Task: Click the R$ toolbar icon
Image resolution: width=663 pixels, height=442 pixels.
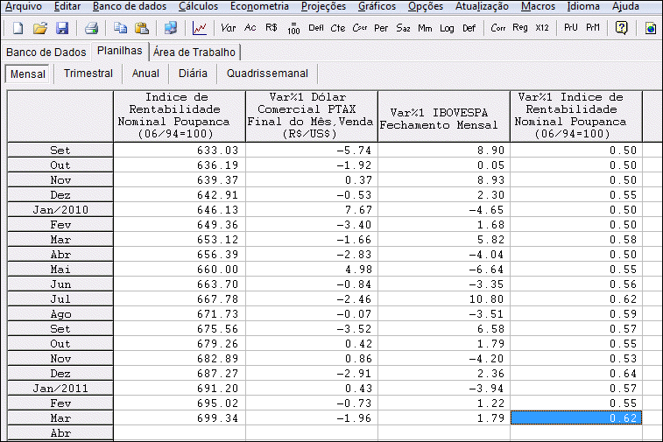Action: [272, 28]
